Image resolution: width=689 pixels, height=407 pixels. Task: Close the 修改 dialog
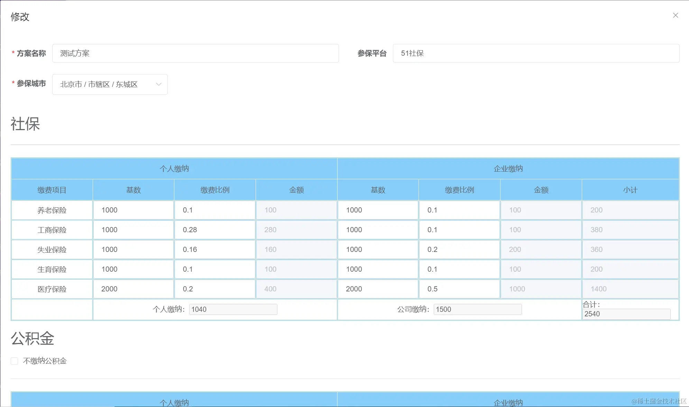pos(675,15)
